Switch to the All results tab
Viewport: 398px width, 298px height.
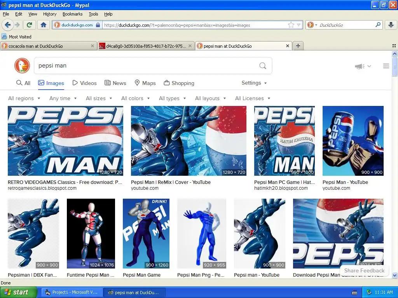pyautogui.click(x=23, y=83)
